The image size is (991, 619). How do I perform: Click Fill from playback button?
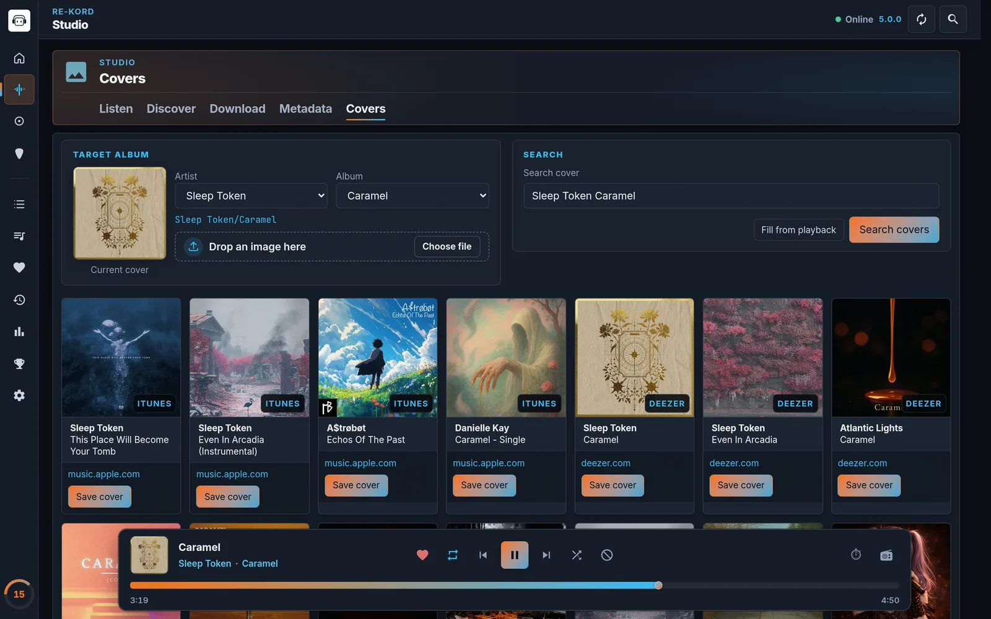coord(798,230)
